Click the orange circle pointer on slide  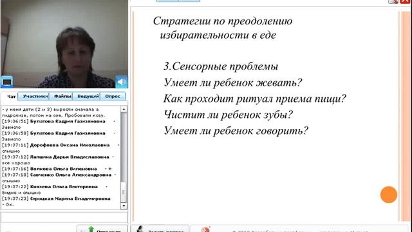[x=389, y=195]
